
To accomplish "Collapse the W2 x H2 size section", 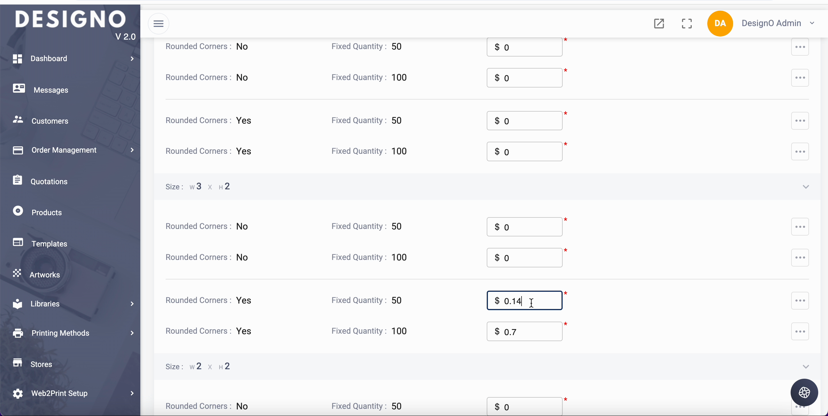I will (806, 367).
